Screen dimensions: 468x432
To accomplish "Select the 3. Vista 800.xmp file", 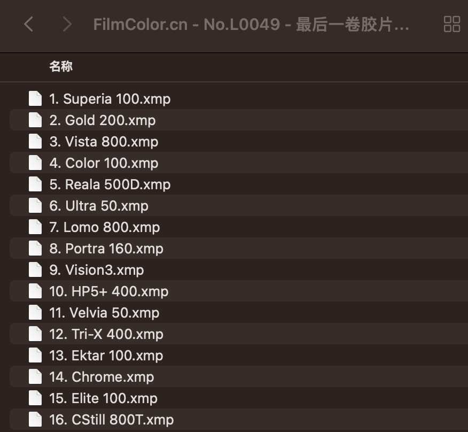I will tap(104, 142).
